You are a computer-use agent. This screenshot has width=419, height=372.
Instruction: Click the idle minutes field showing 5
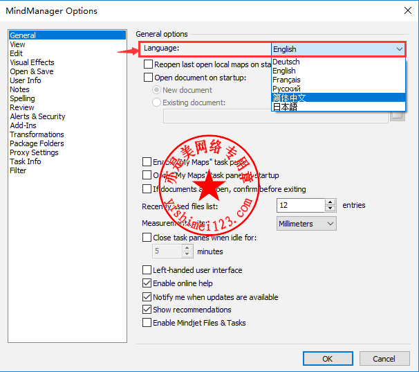point(167,251)
